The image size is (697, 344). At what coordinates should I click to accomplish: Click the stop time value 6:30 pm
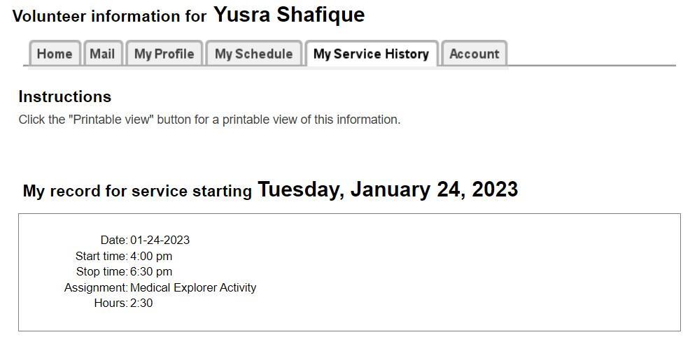click(x=151, y=271)
